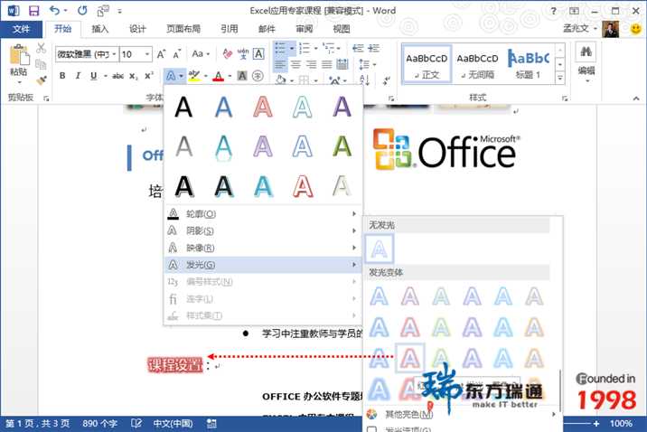Undo the last action
Viewport: 647px width, 432px height.
(54, 10)
